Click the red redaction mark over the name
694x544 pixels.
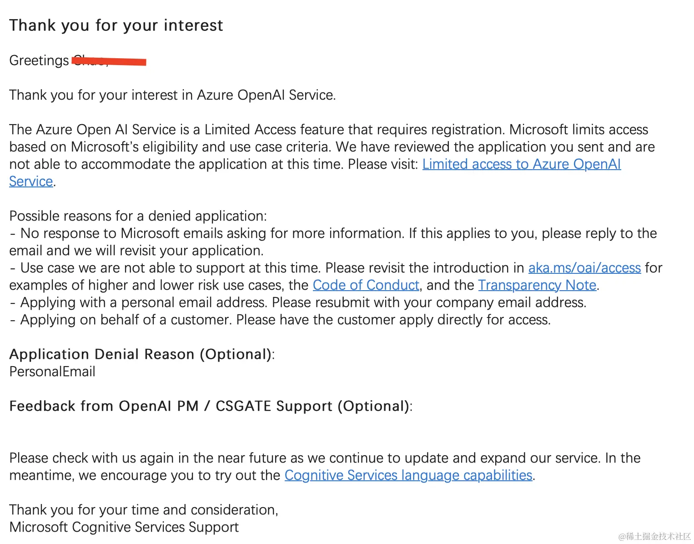[x=109, y=61]
